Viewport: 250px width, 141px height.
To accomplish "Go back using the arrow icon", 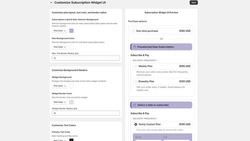I will [51, 3].
